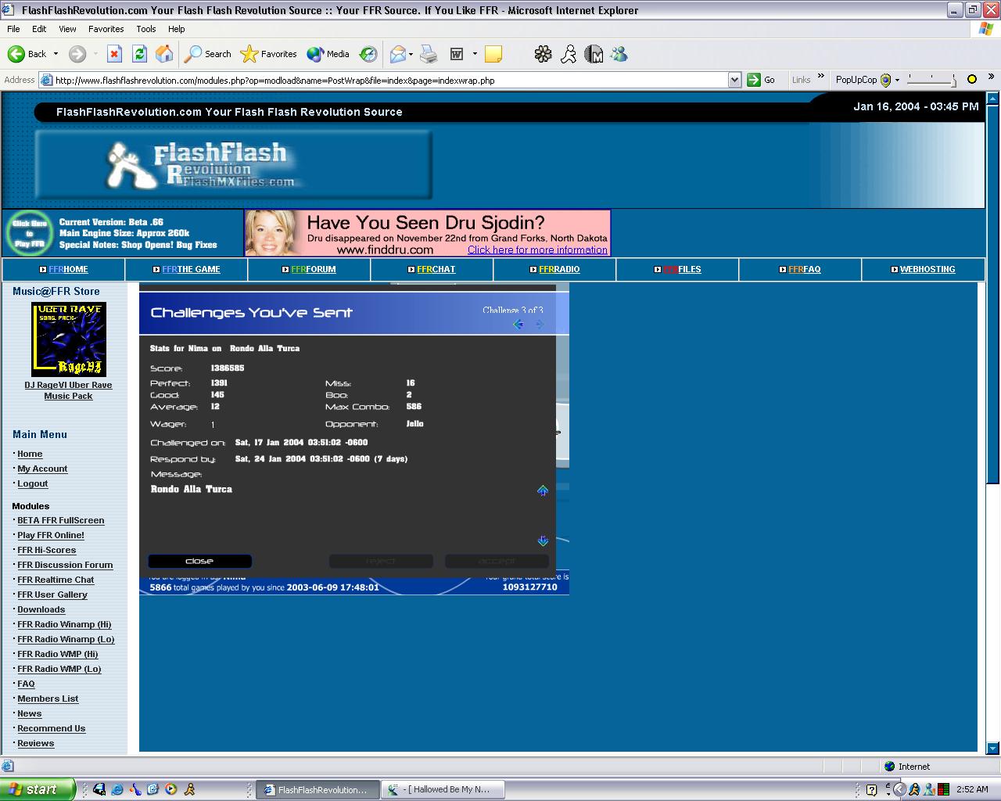Image resolution: width=1001 pixels, height=801 pixels.
Task: Click the page vertical scrollbar down arrow
Action: 992,748
